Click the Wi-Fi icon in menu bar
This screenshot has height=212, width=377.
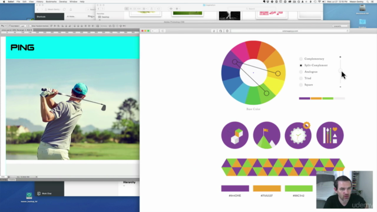319,2
